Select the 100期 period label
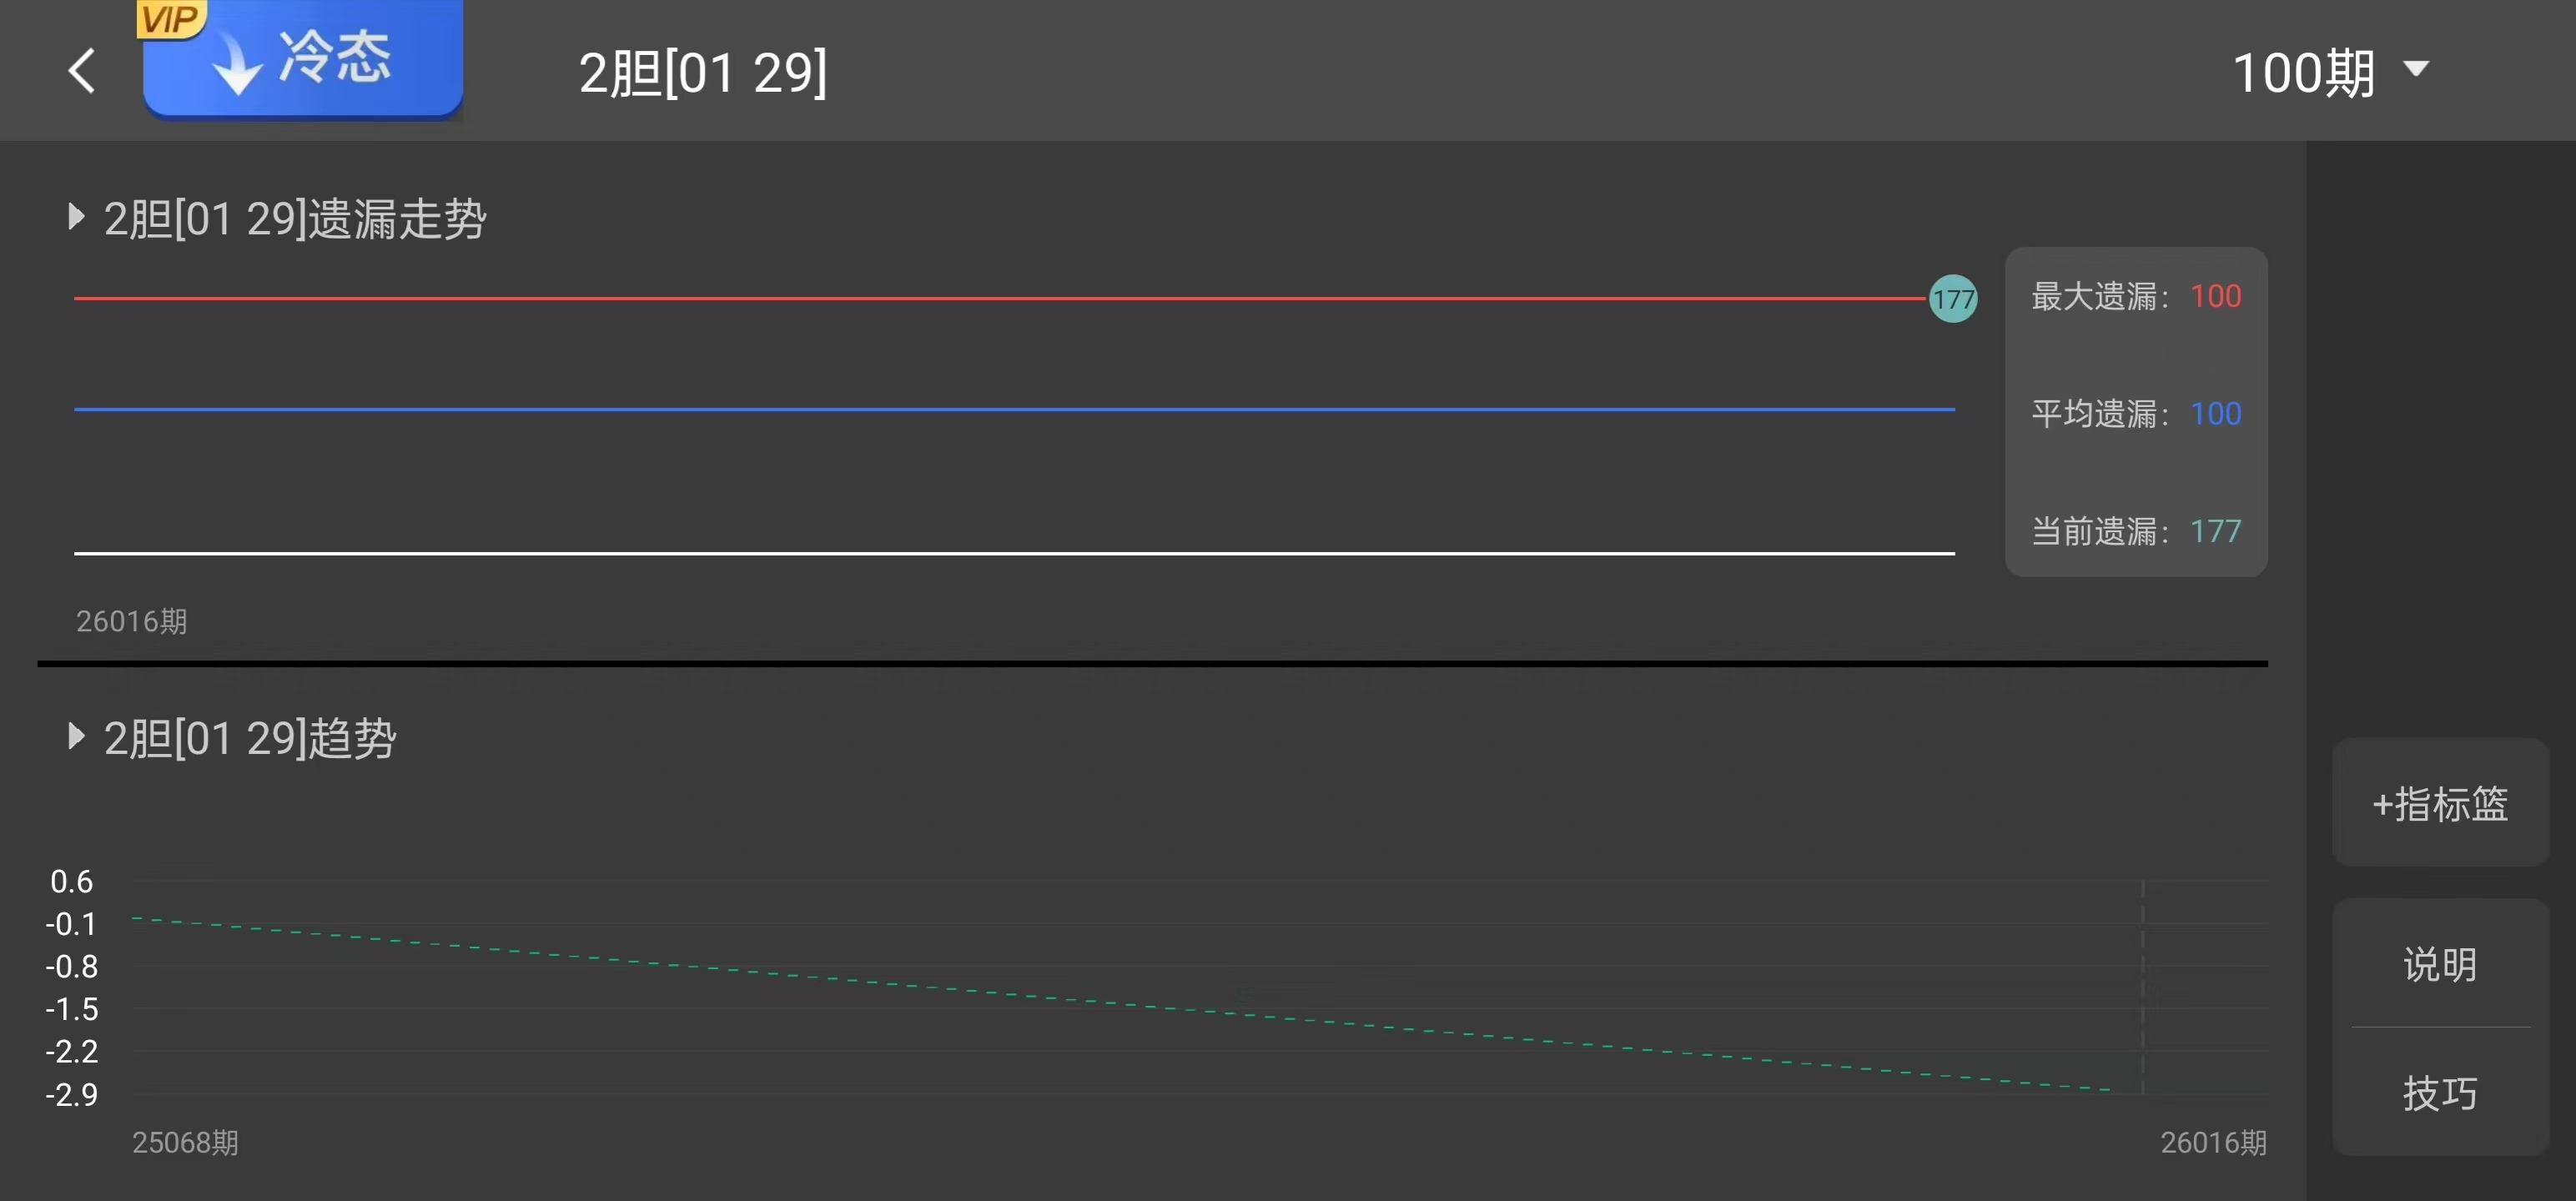 [2303, 73]
